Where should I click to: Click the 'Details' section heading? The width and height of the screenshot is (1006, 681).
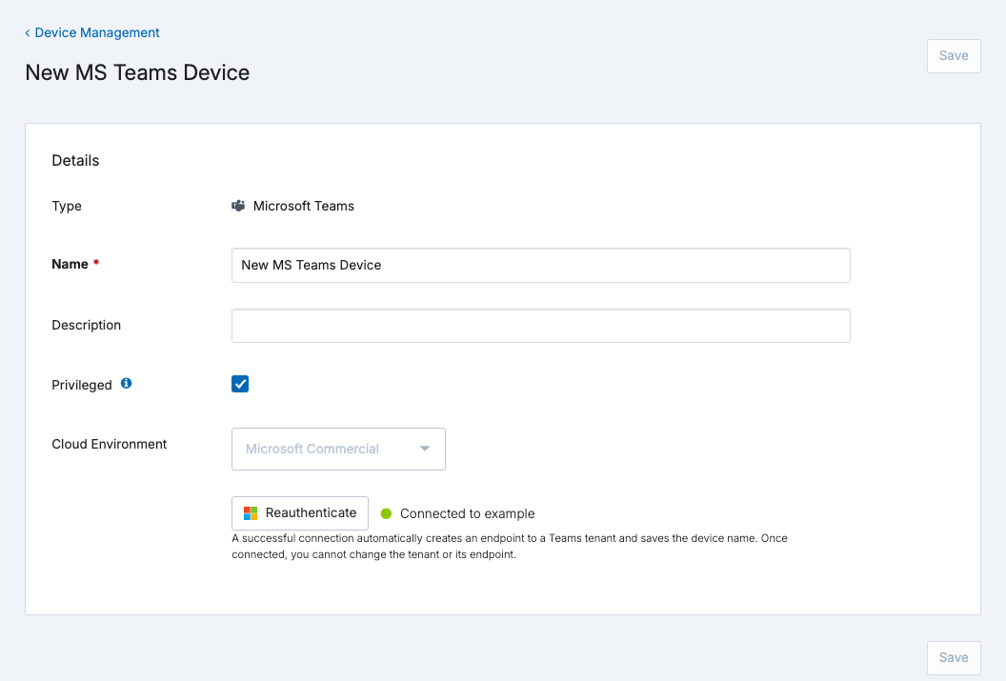point(75,160)
